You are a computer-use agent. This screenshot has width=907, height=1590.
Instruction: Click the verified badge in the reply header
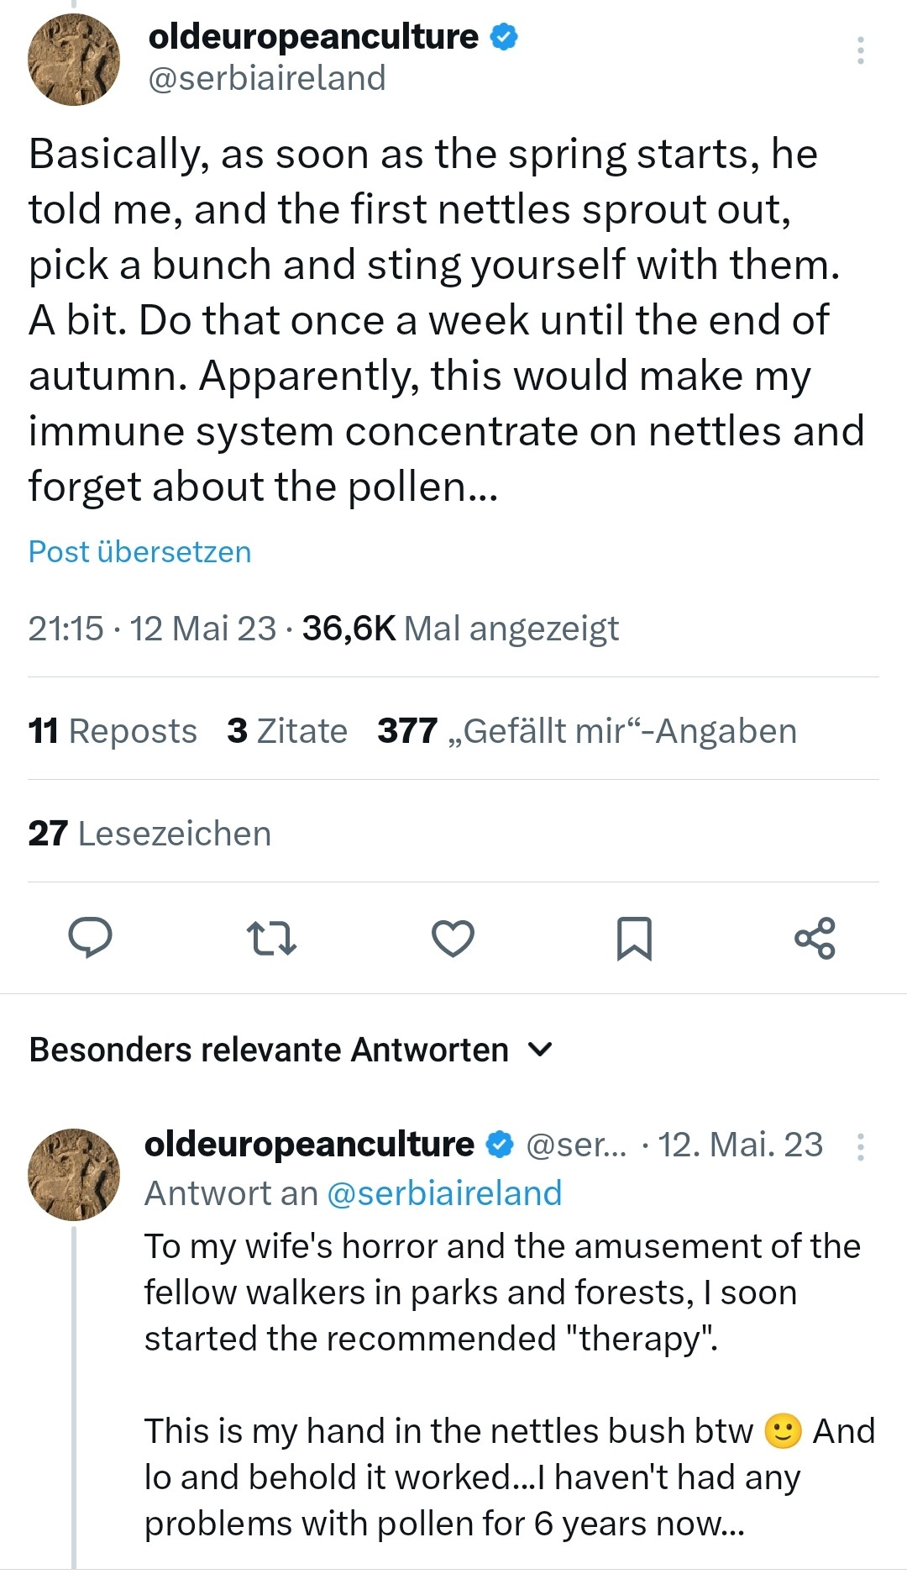tap(501, 1145)
